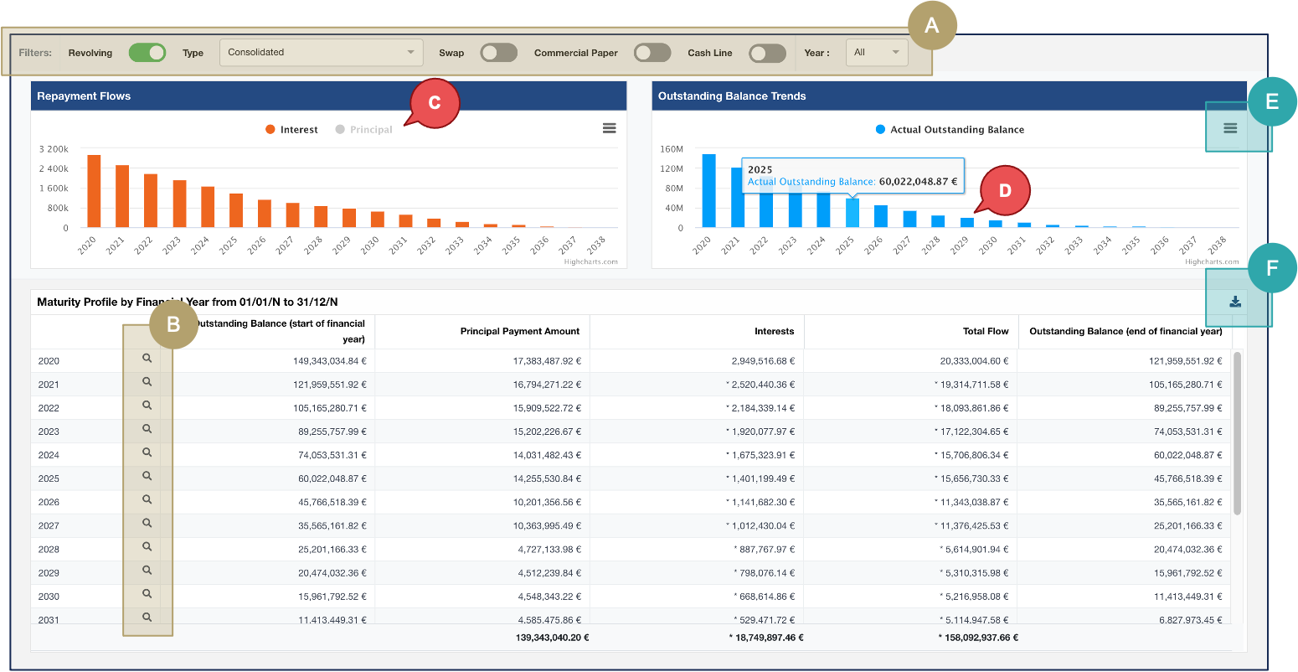Open Outstanding Balance Trends chart menu

1229,128
